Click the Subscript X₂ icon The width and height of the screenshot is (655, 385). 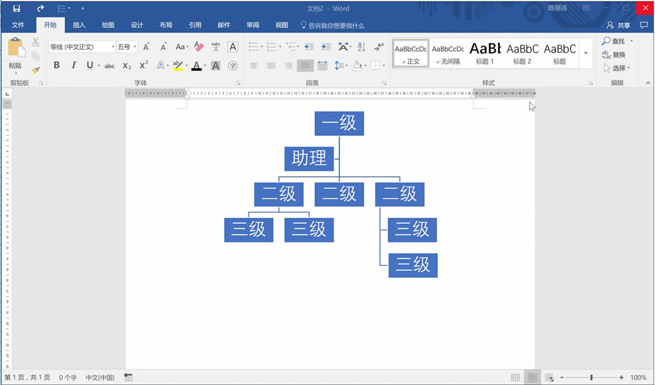tap(127, 66)
